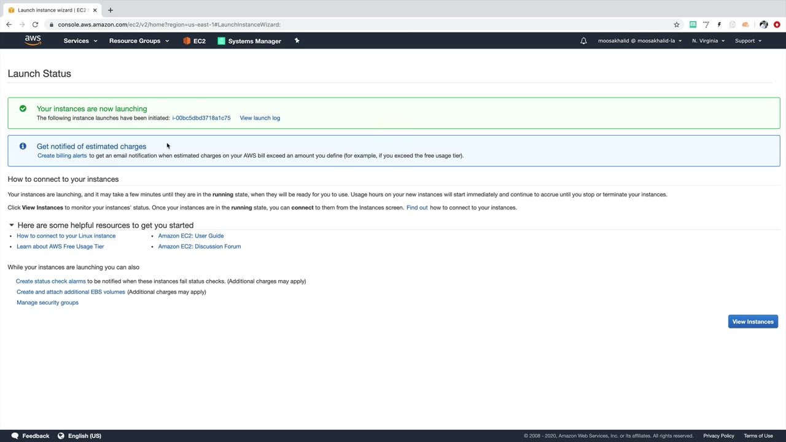Open the Privacy Policy link
The height and width of the screenshot is (442, 786).
tap(718, 436)
